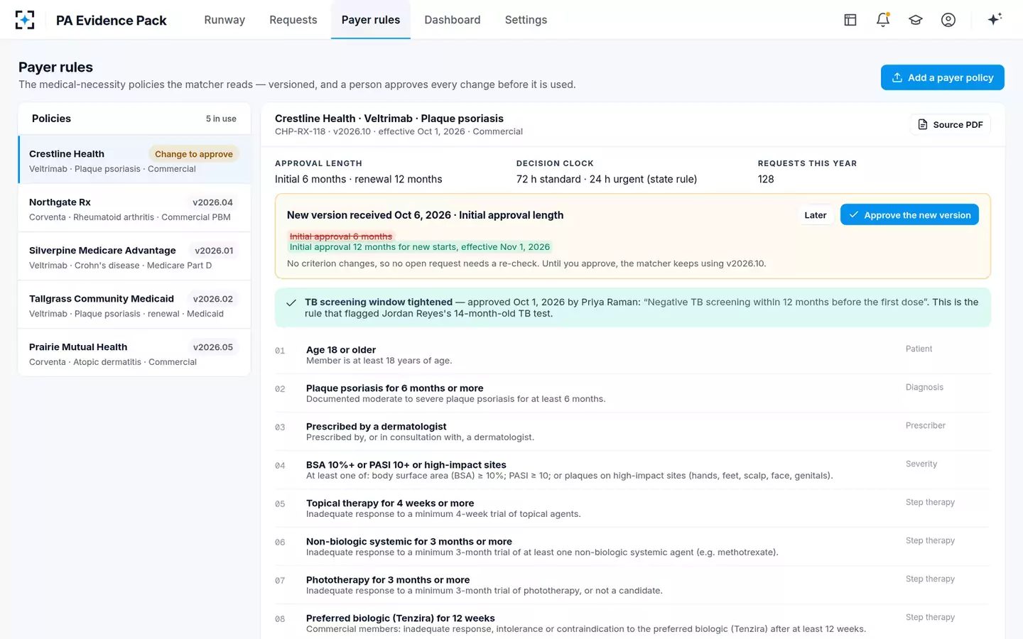Click the Policies panel heading
This screenshot has height=639, width=1023.
[51, 119]
